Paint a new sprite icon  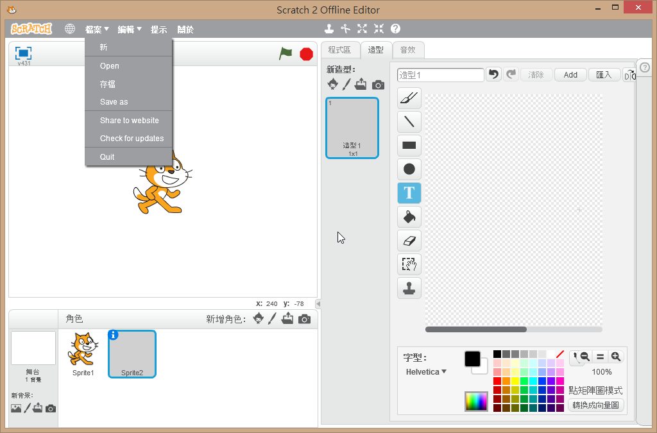272,319
